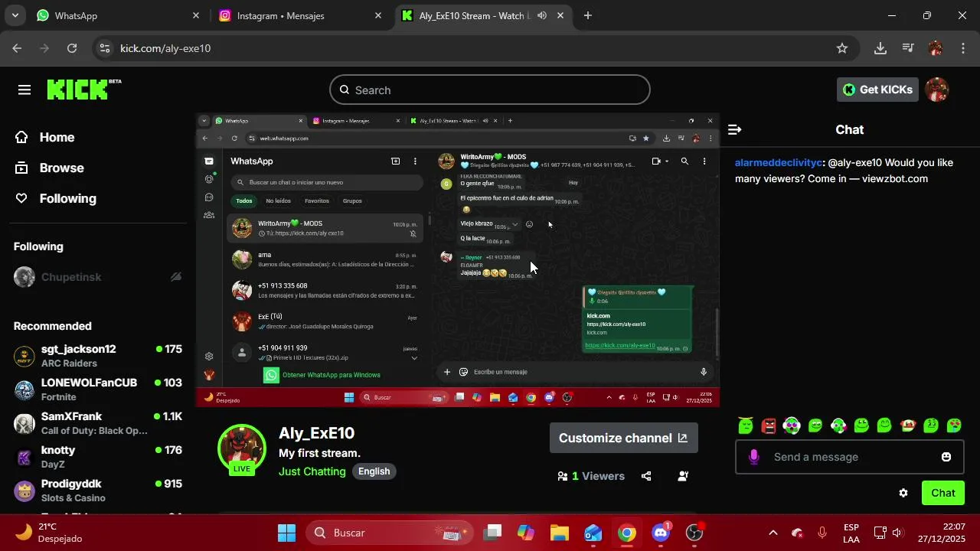Open the Kick hamburger sidebar menu

(24, 90)
